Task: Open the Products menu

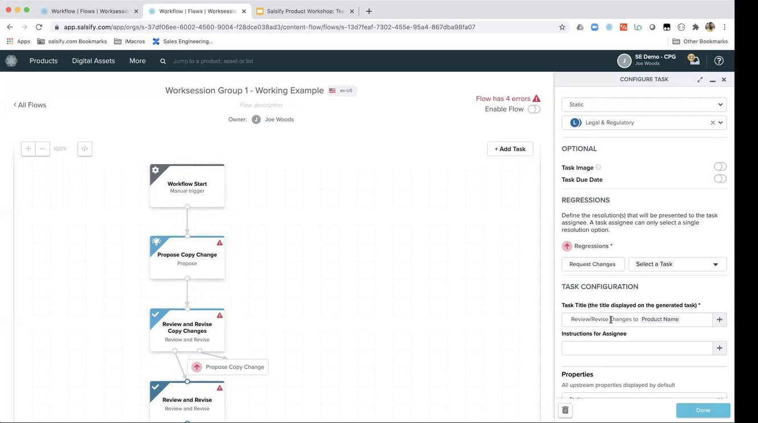Action: click(43, 61)
